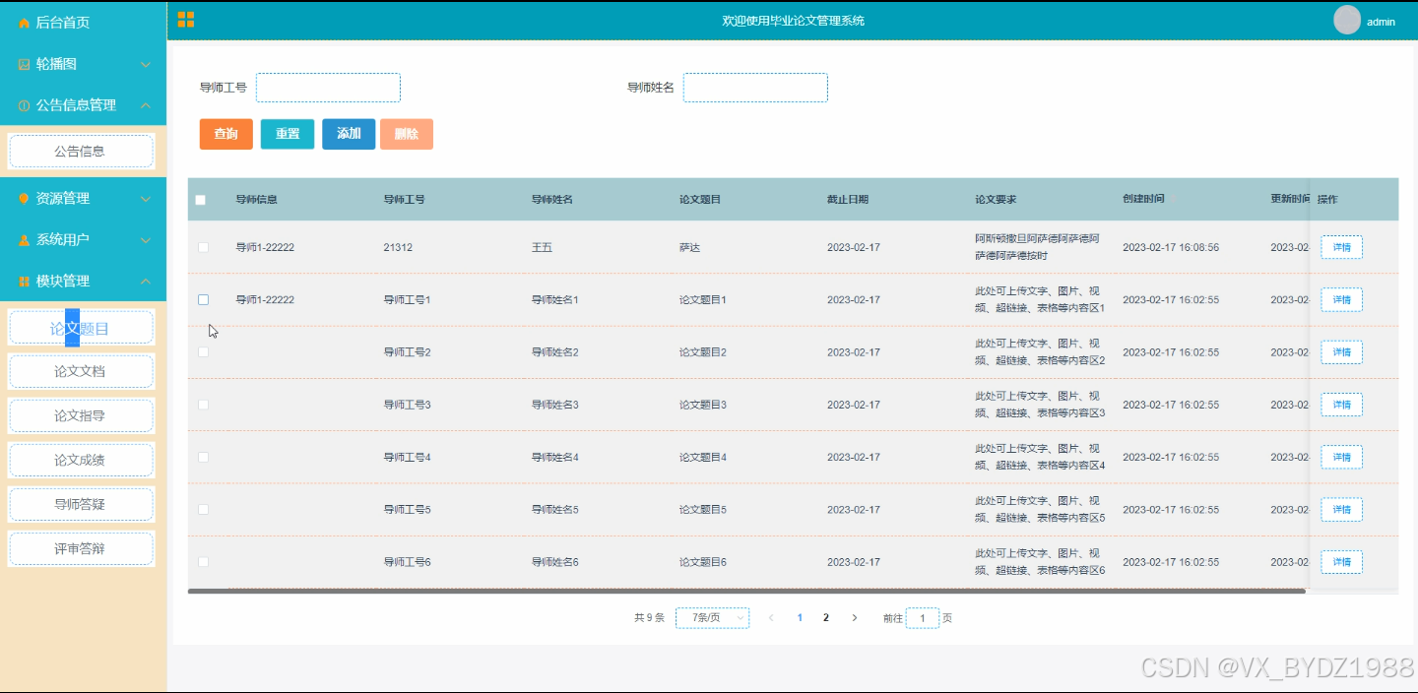Viewport: 1418px width, 693px height.
Task: Click the home icon beside 后台首页
Action: click(25, 23)
